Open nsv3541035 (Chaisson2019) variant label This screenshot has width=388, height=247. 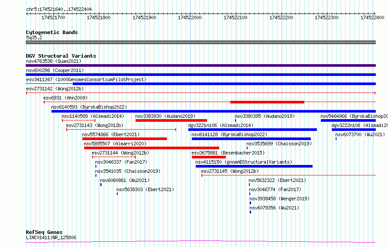click(x=128, y=171)
